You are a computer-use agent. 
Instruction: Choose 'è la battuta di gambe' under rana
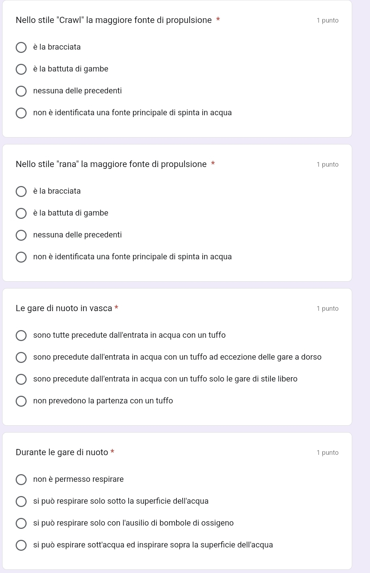[21, 213]
